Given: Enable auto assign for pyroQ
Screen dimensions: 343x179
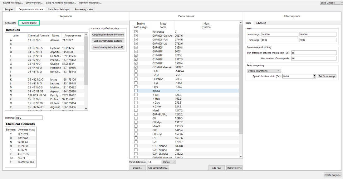Looking at the screenshot, I should (x=136, y=91).
